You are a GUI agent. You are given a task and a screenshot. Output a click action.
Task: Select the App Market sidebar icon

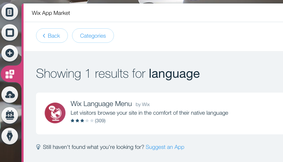click(10, 74)
